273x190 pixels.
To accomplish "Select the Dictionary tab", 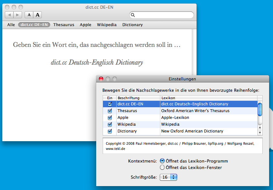I will (132, 25).
